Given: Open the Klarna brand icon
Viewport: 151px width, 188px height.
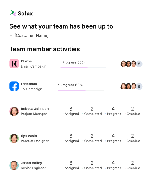Looking at the screenshot, I should [14, 64].
